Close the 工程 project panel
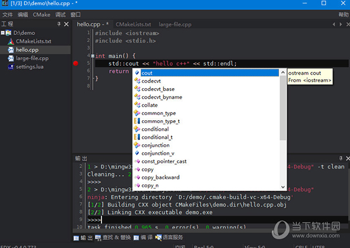The height and width of the screenshot is (248, 350). pos(66,24)
